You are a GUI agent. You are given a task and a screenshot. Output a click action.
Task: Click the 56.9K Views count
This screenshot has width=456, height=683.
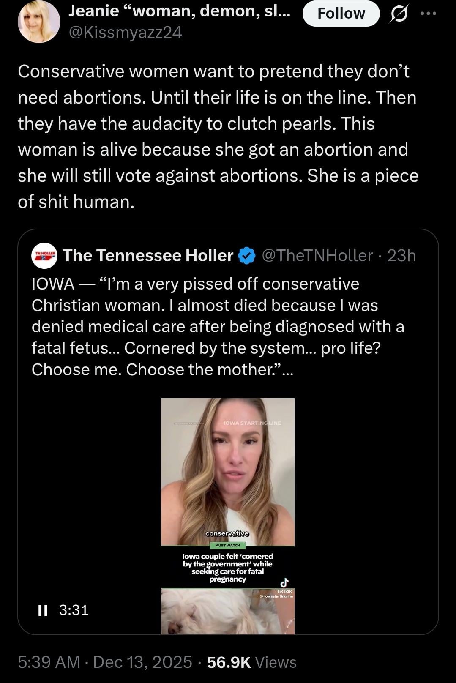point(252,662)
